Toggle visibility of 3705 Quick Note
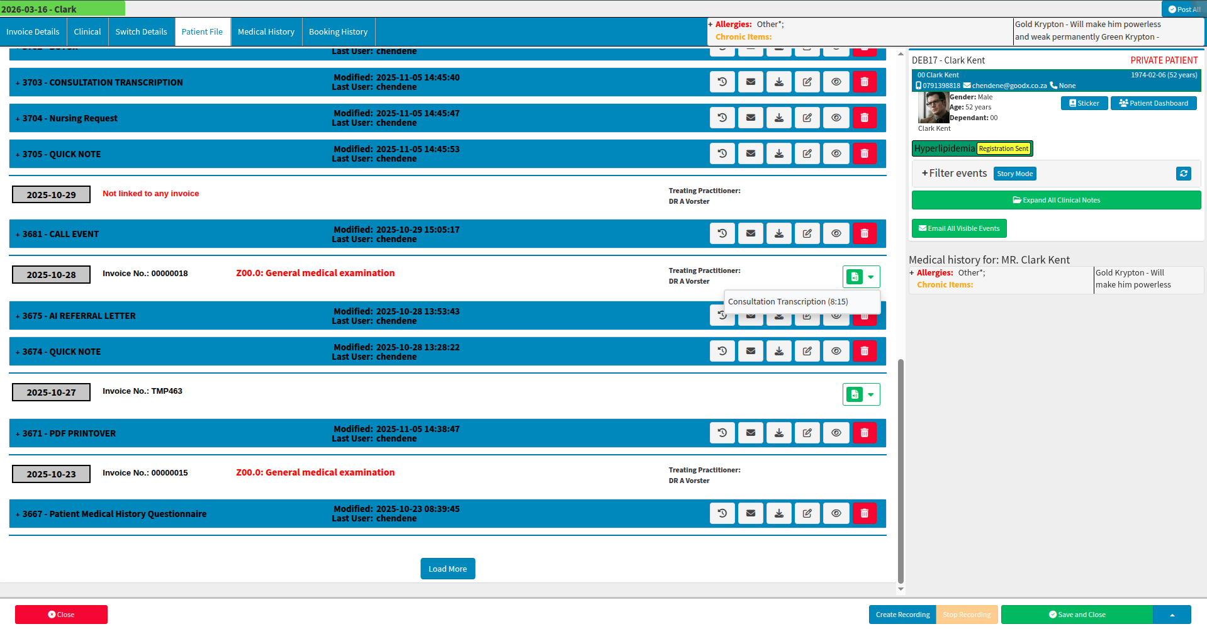The image size is (1207, 629). (836, 153)
